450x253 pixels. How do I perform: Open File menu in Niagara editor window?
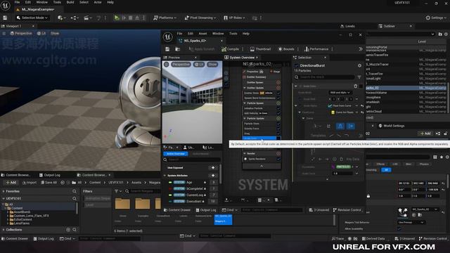coord(179,34)
